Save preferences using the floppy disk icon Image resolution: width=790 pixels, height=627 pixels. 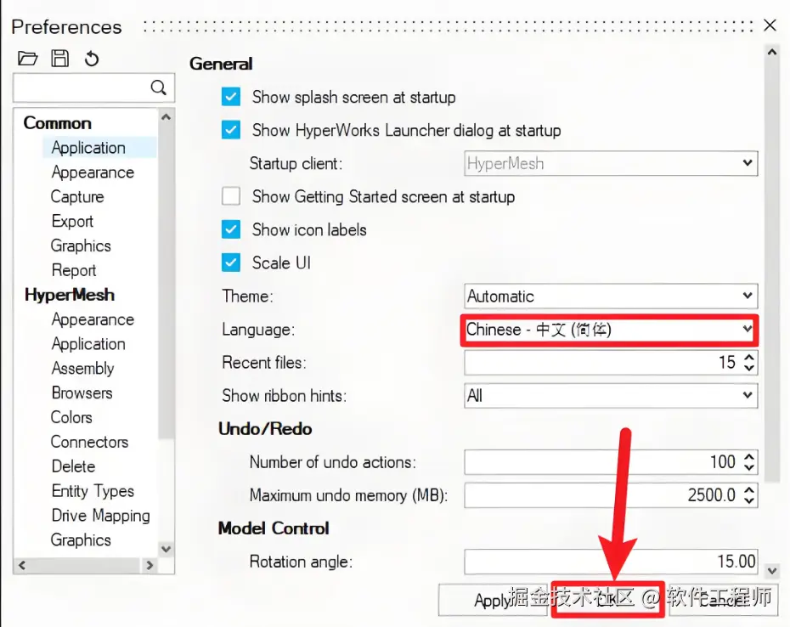tap(60, 59)
